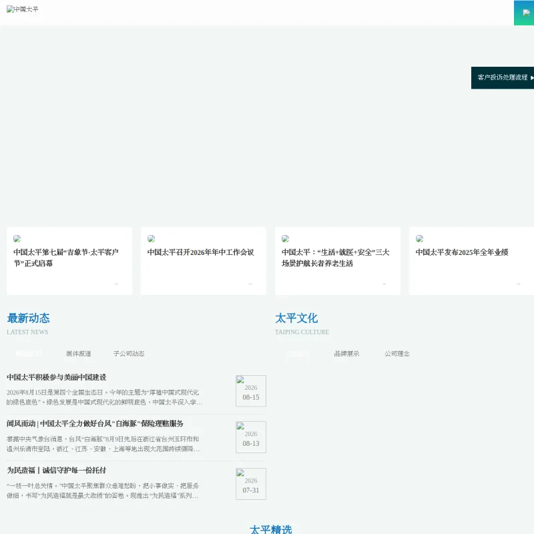Open 中国太平发布2025年全年业绩 title

pyautogui.click(x=462, y=252)
